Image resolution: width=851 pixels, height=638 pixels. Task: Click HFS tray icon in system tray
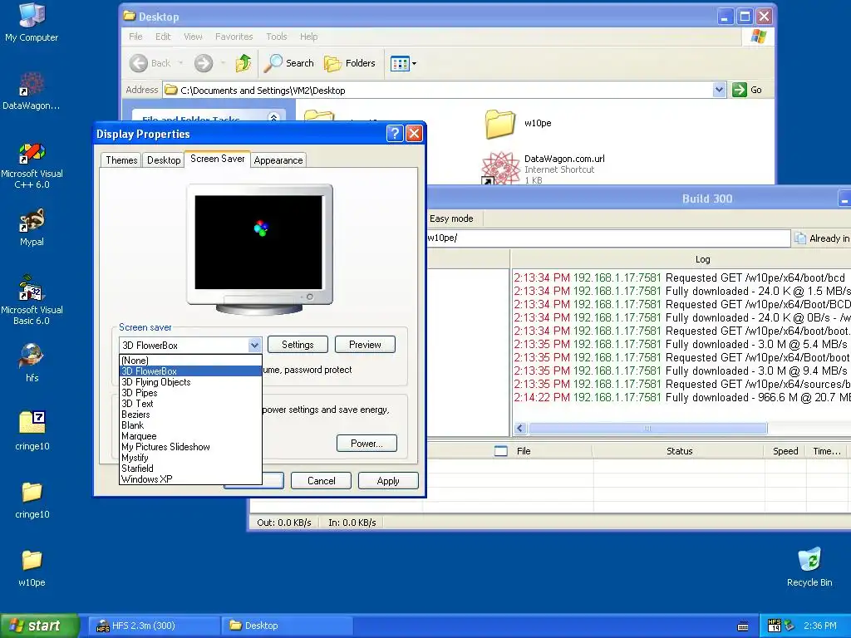(x=775, y=626)
